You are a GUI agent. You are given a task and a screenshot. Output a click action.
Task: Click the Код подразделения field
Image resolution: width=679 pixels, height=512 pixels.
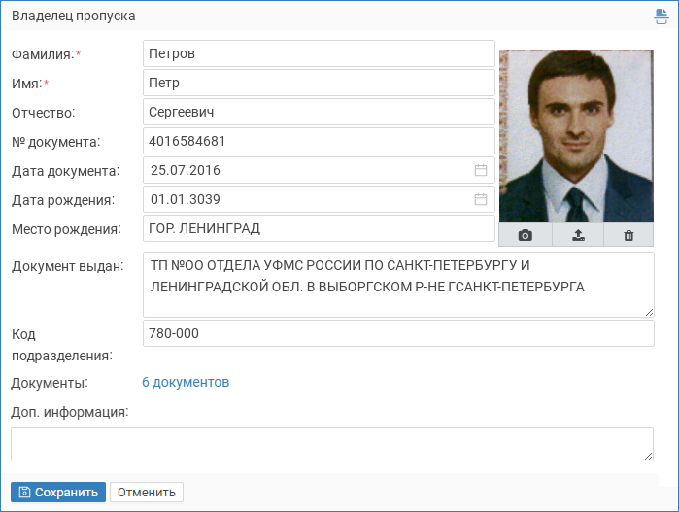click(x=398, y=333)
